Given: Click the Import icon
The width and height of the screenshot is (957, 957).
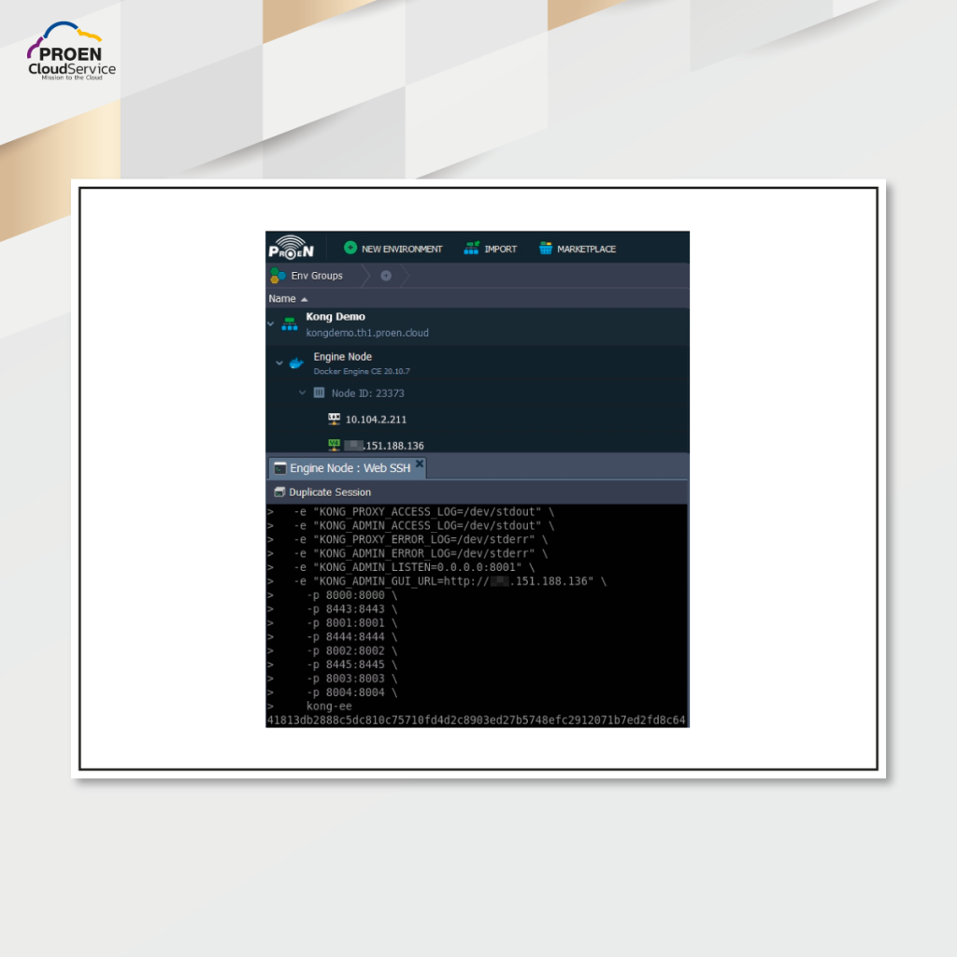Looking at the screenshot, I should [472, 248].
